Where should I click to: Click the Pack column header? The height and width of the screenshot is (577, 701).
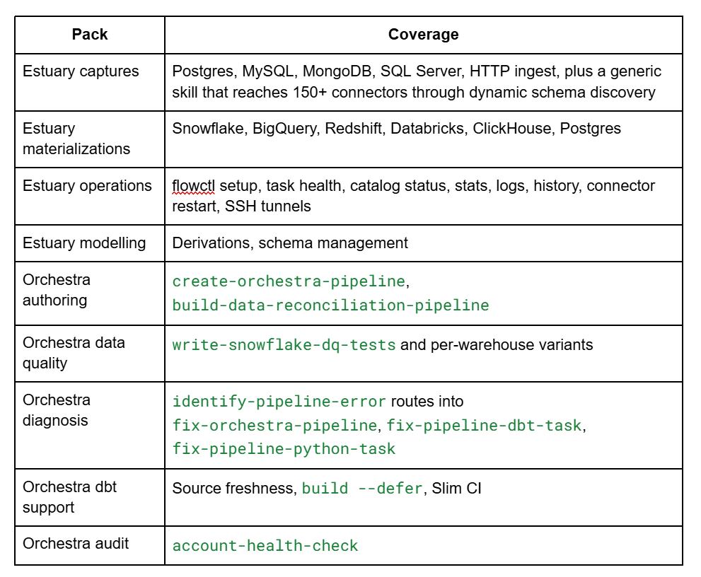click(90, 35)
